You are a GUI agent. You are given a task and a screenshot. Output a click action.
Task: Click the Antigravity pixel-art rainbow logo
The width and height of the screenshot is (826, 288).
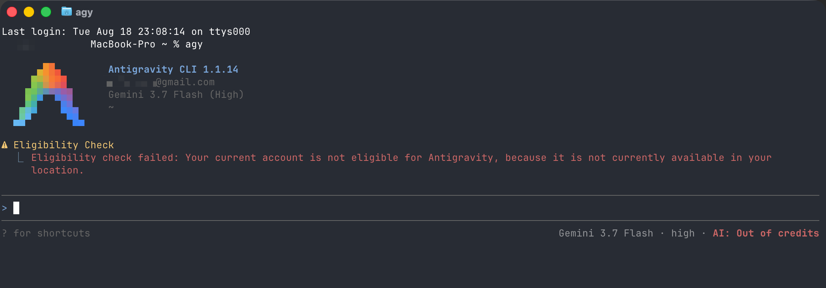click(49, 95)
